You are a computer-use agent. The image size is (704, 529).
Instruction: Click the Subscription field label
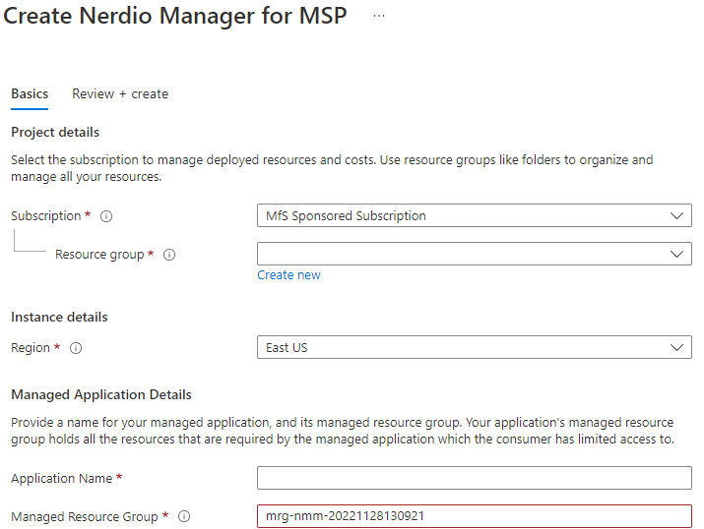tap(46, 216)
